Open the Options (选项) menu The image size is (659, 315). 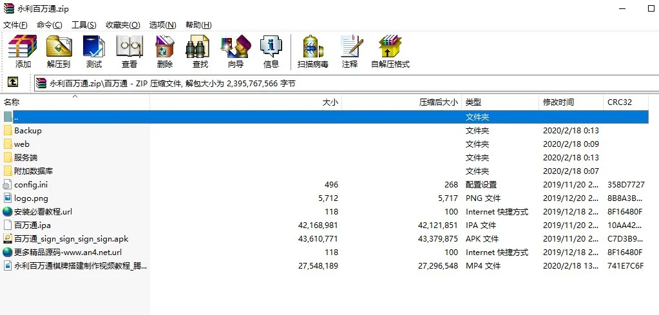point(162,25)
